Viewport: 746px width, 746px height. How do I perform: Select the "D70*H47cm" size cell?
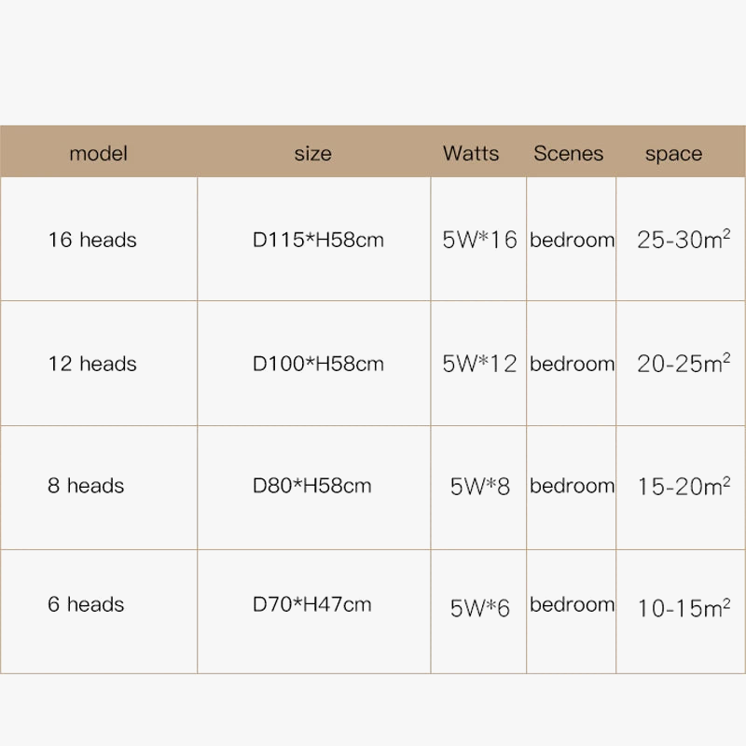pos(312,604)
